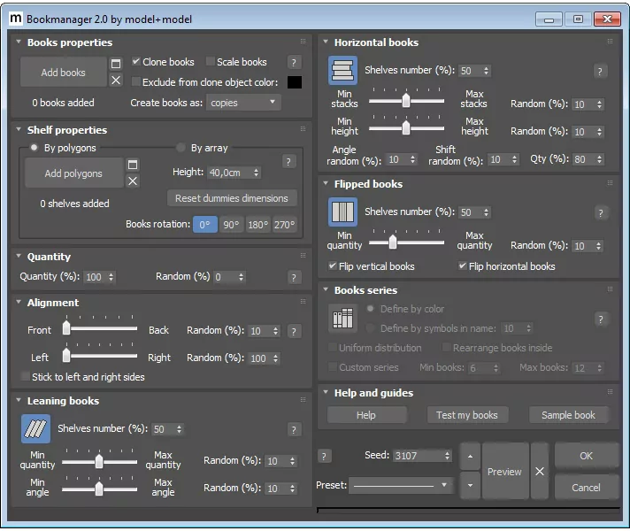Screen dimensions: 630x531
Task: Click the Flipped books icon
Action: [342, 212]
